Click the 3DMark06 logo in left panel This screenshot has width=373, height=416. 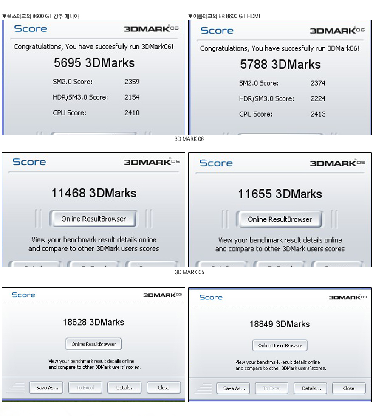(151, 28)
